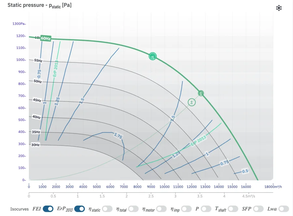Click the Static pressure chart title

(39, 5)
